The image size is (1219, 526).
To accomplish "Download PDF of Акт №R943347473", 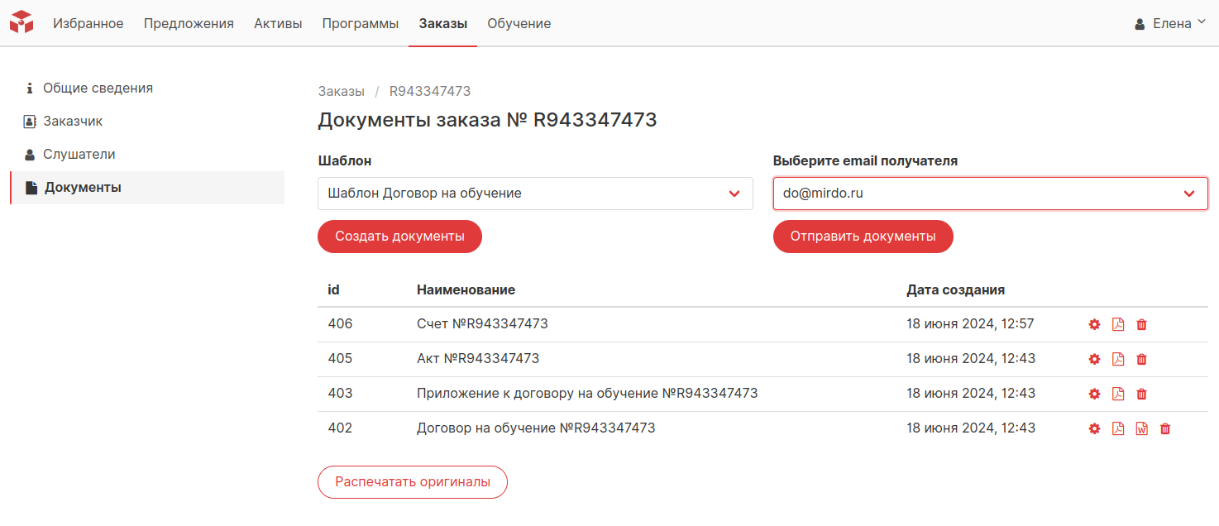I will 1118,359.
